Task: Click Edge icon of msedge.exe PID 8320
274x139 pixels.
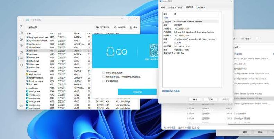Action: [27, 108]
